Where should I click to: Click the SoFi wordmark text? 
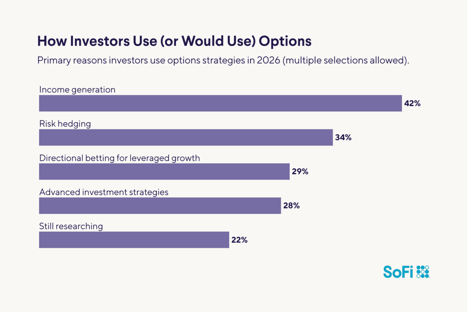point(398,272)
